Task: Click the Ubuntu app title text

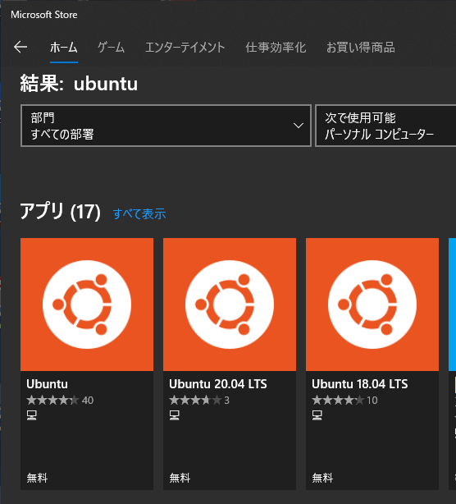Action: click(48, 384)
